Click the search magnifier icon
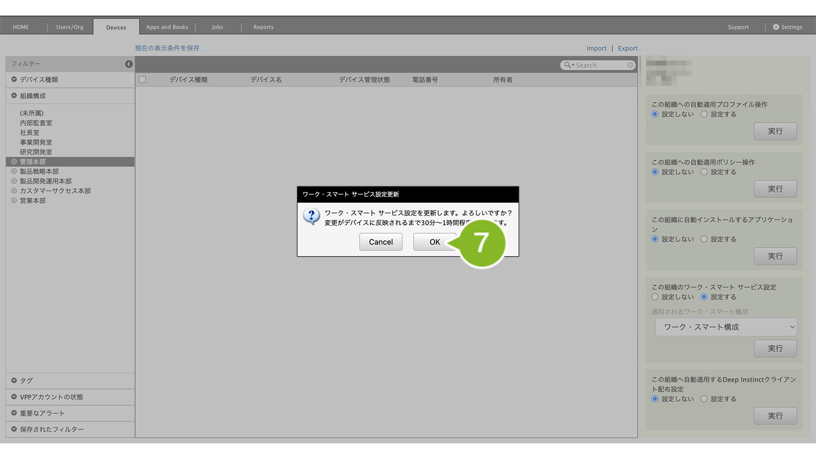This screenshot has width=816, height=459. click(568, 65)
